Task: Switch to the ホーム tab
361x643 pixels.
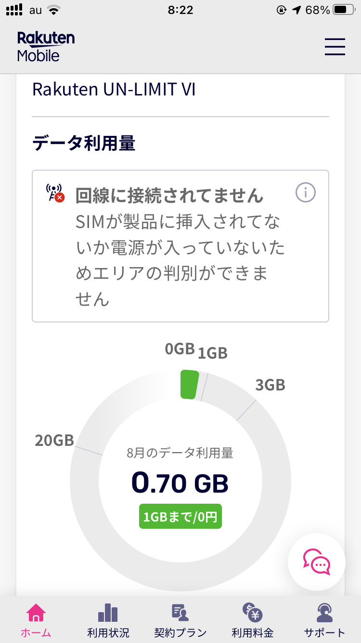Action: tap(36, 632)
